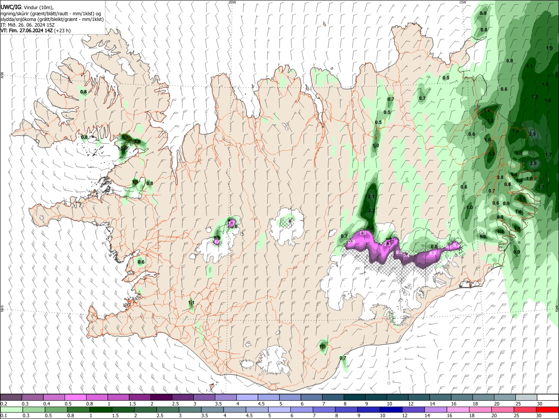Image resolution: width=559 pixels, height=419 pixels.
Task: Select the white 2.3 value in the purple area
Action: coord(387,244)
